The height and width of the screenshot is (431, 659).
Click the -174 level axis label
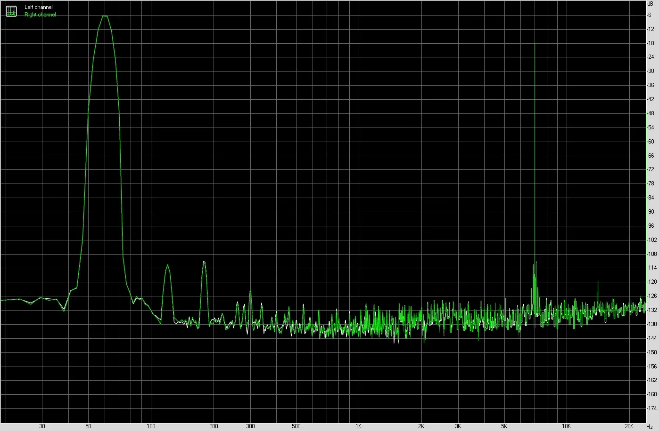[x=652, y=408]
